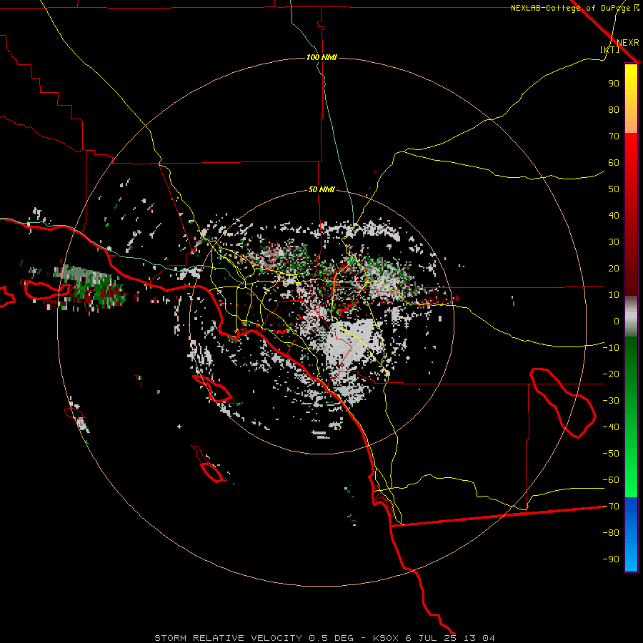Viewport: 643px width, 643px height.
Task: Click the -60 knot scale label
Action: 611,480
